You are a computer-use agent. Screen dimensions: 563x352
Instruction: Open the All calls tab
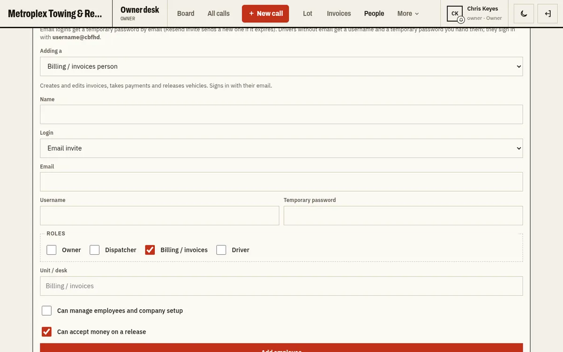click(219, 14)
